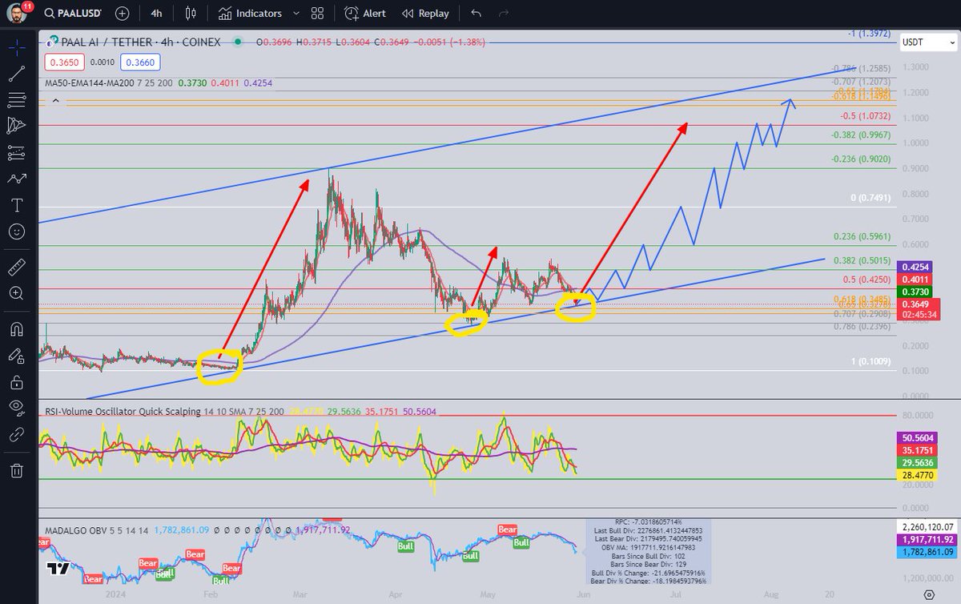Toggle lock all drawings padlock
The height and width of the screenshot is (604, 961).
pos(16,381)
